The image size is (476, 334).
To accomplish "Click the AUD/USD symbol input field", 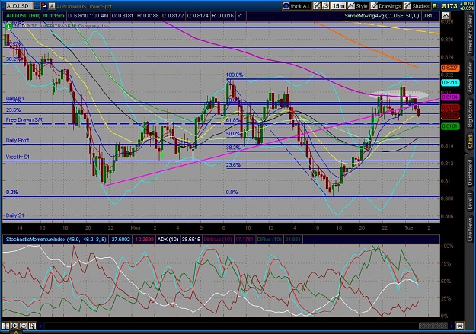I will [x=18, y=6].
